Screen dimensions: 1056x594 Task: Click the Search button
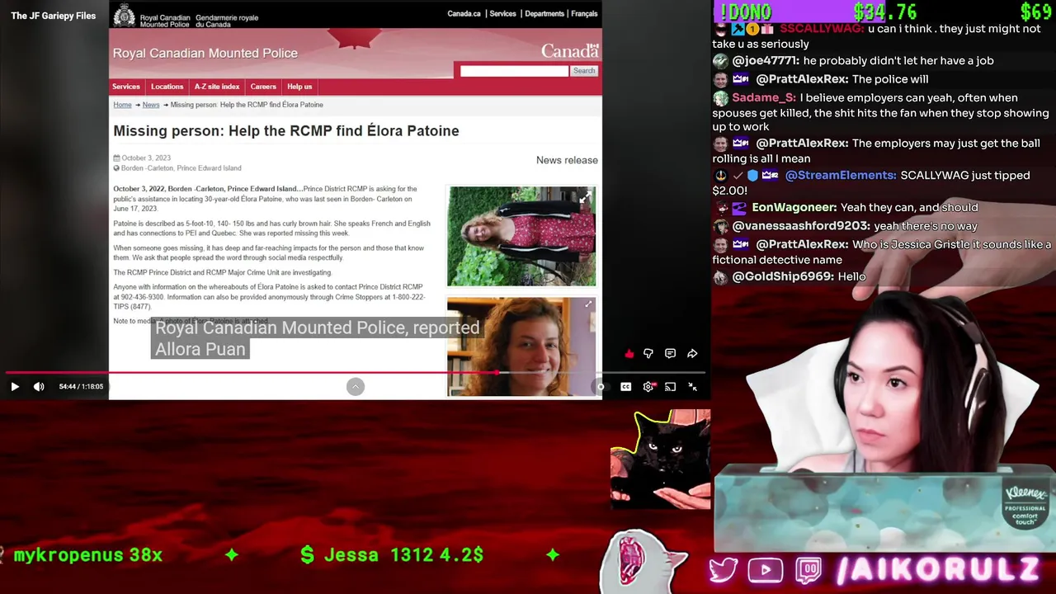click(584, 71)
